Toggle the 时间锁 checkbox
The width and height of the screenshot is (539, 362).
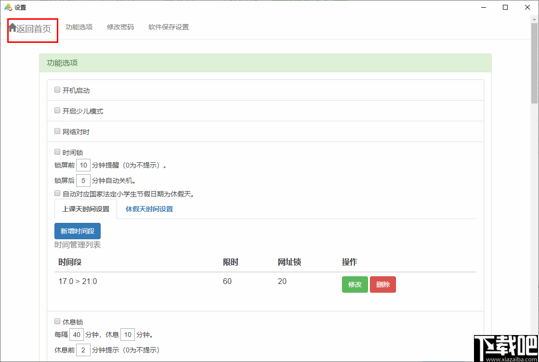tap(57, 152)
